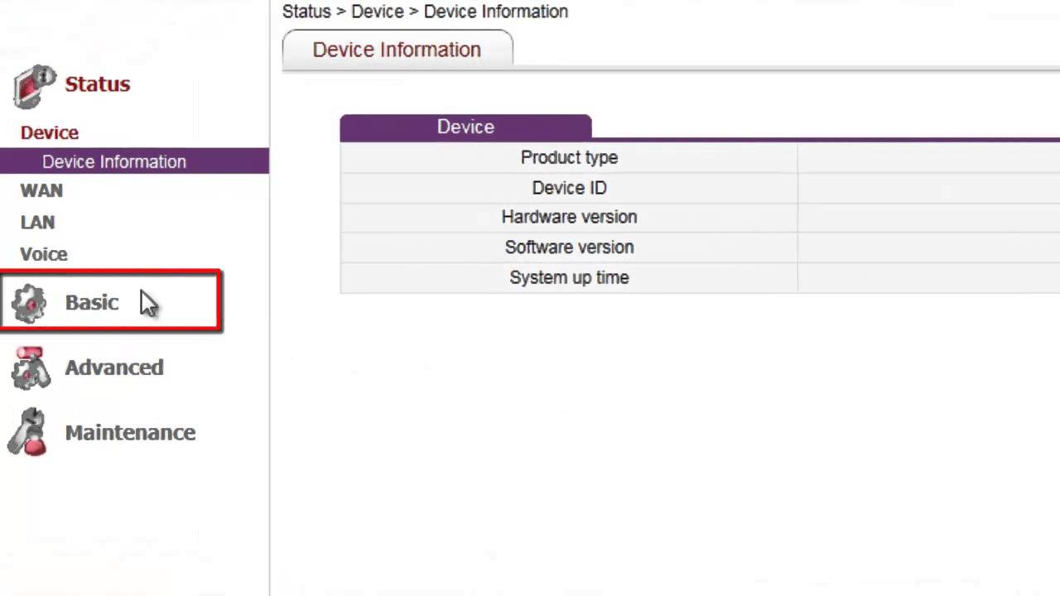Click the purple Device table header

click(x=465, y=127)
